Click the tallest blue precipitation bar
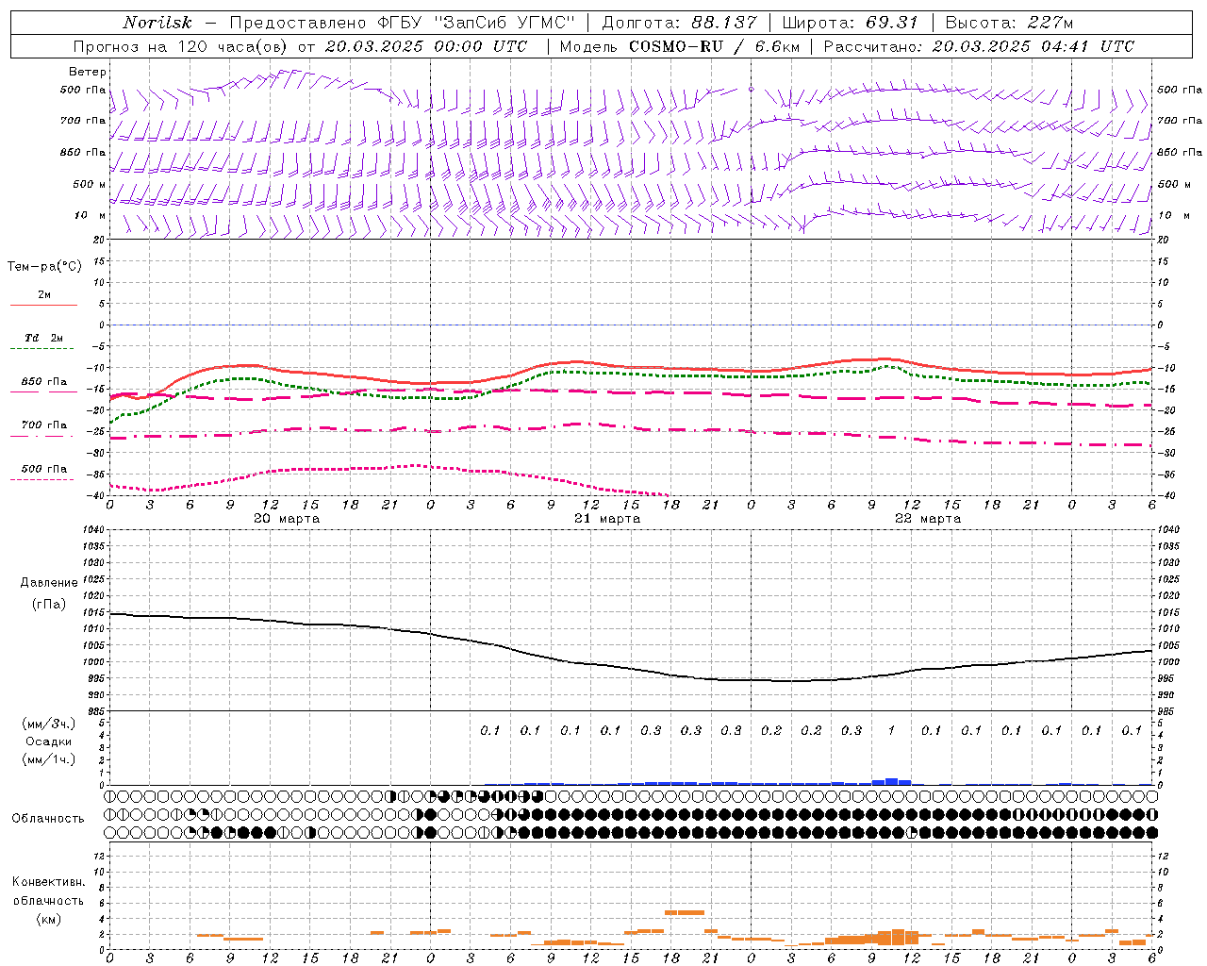The height and width of the screenshot is (966, 1207). click(891, 781)
